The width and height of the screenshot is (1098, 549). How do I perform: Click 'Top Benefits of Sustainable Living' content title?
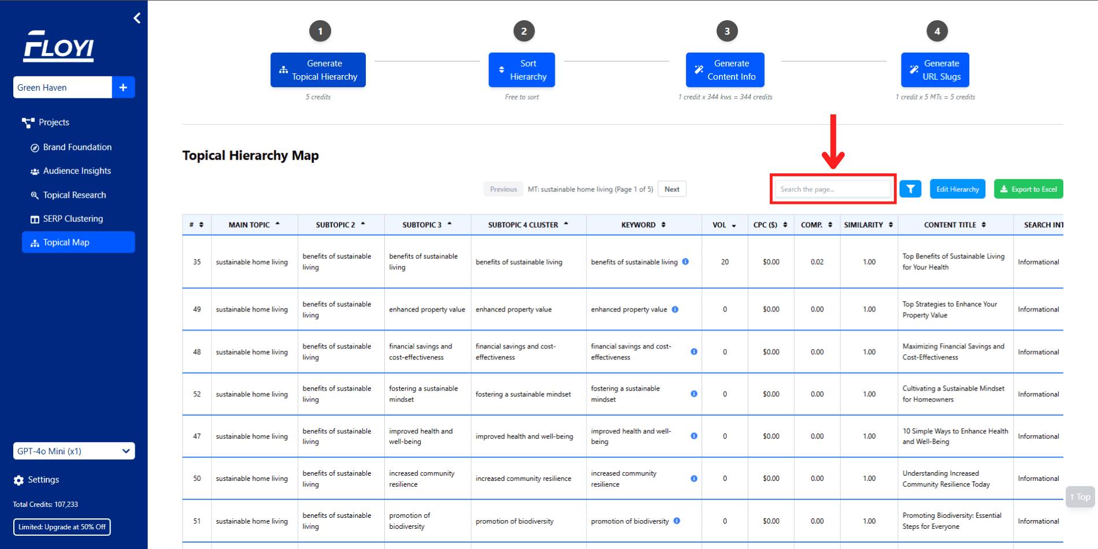point(954,262)
